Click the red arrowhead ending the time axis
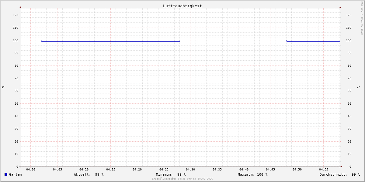The height and width of the screenshot is (182, 365). [341, 167]
